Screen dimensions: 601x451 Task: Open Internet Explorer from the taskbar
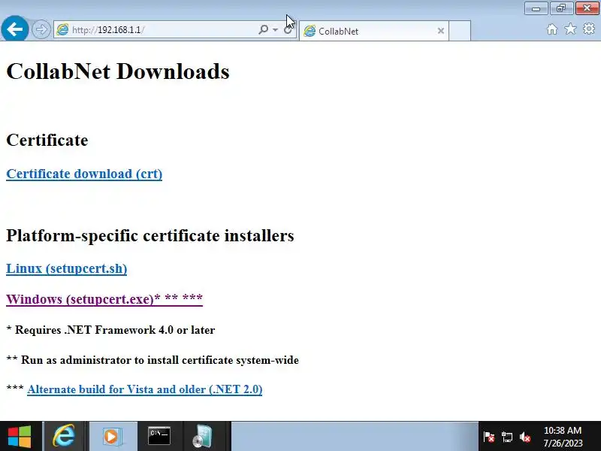pos(65,436)
